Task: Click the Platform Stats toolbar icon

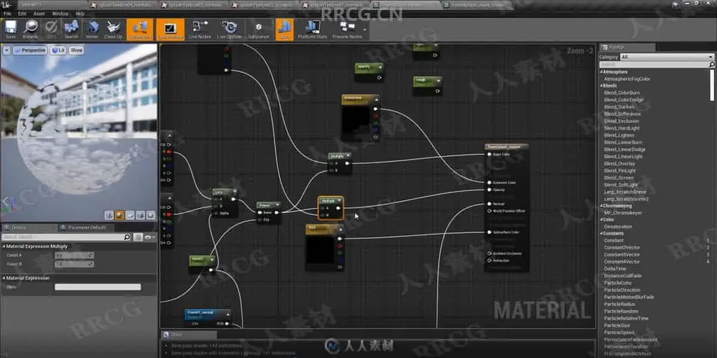Action: click(312, 29)
